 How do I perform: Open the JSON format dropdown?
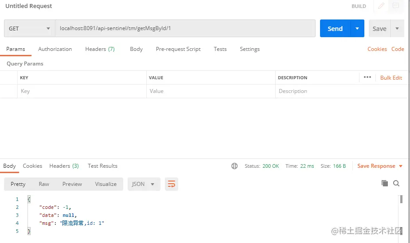coord(144,184)
